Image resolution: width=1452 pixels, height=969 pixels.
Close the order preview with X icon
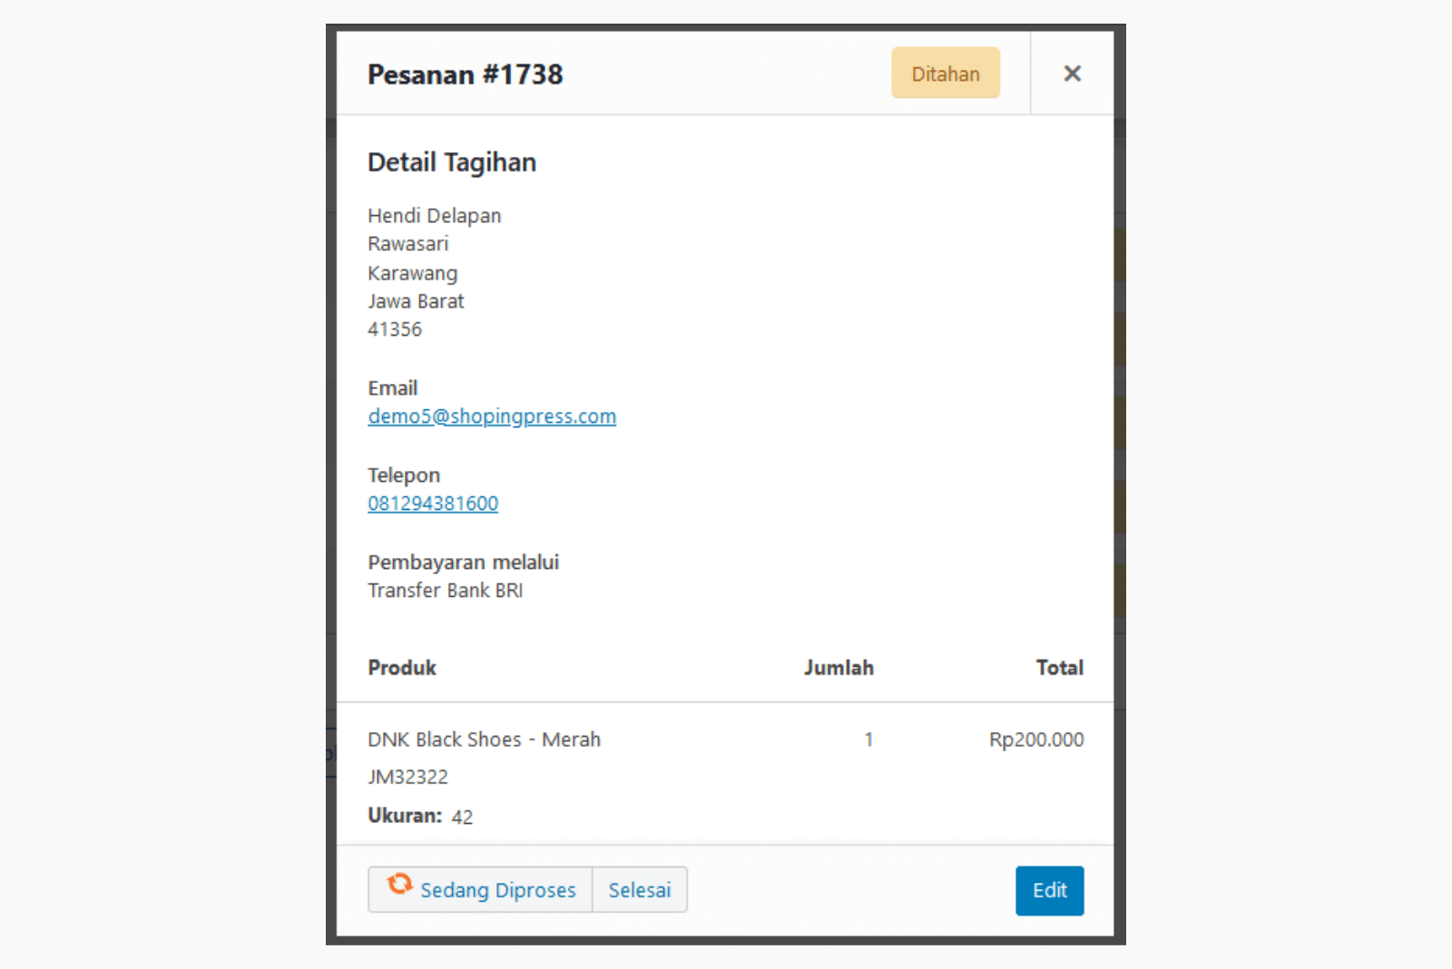pos(1072,73)
